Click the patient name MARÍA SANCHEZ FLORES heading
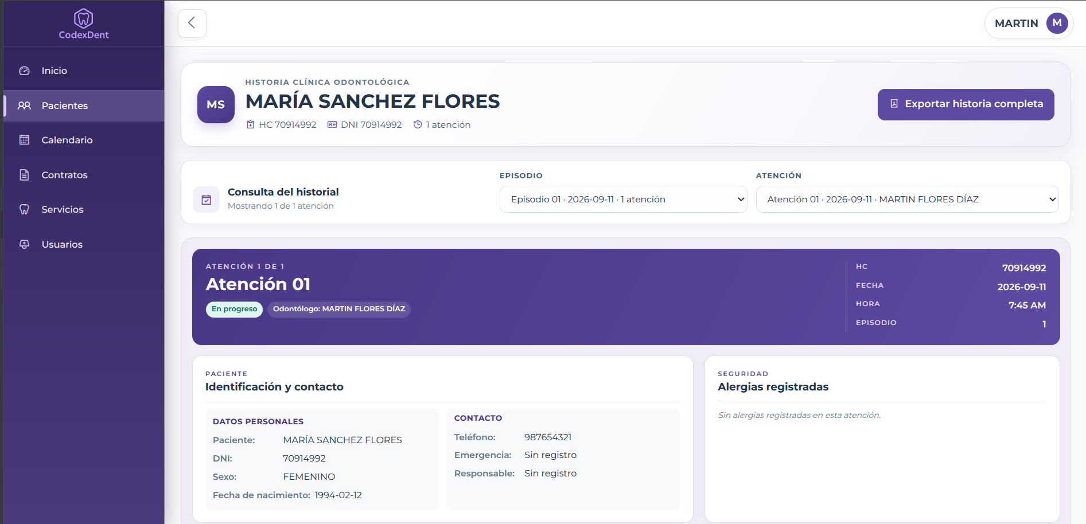Viewport: 1086px width, 524px height. pos(372,101)
